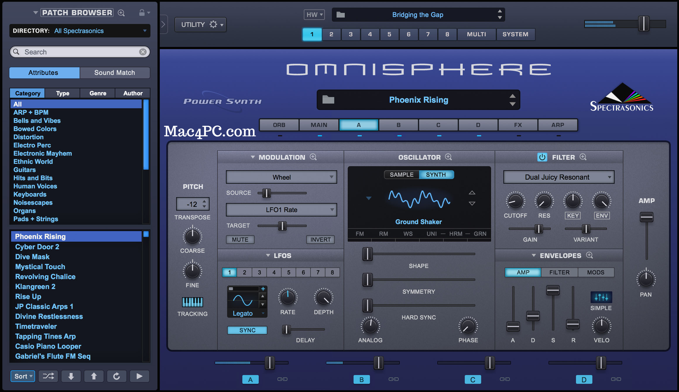Open the FX page tab
The height and width of the screenshot is (392, 679).
(x=518, y=125)
